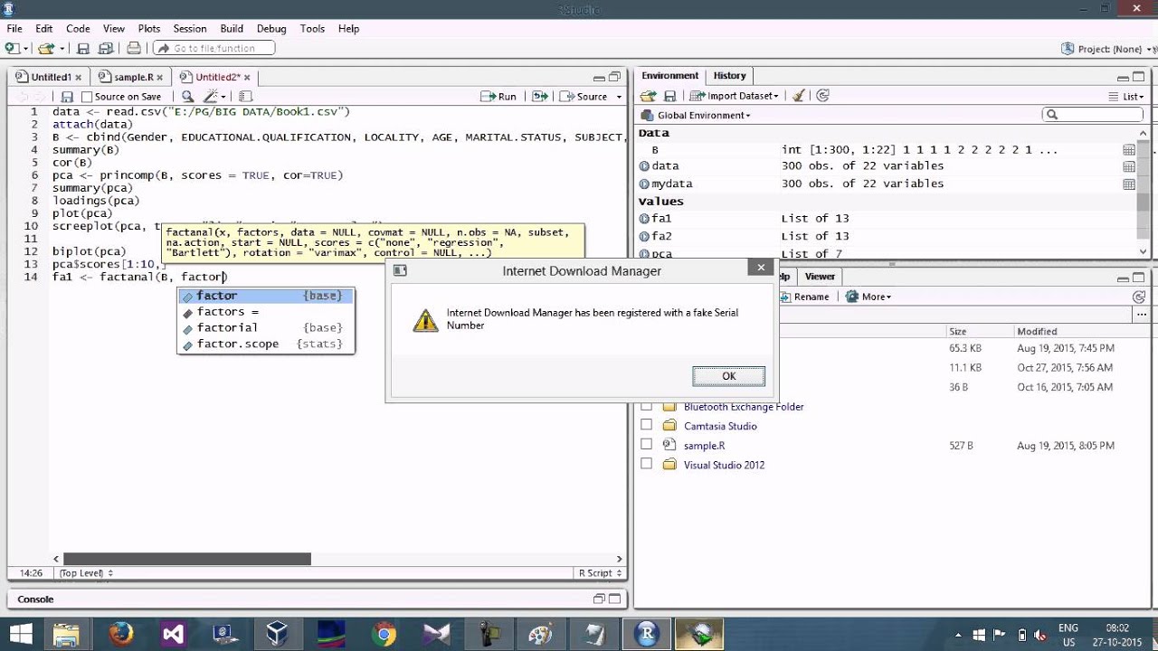This screenshot has width=1158, height=651.
Task: Click the Run button
Action: tap(498, 97)
